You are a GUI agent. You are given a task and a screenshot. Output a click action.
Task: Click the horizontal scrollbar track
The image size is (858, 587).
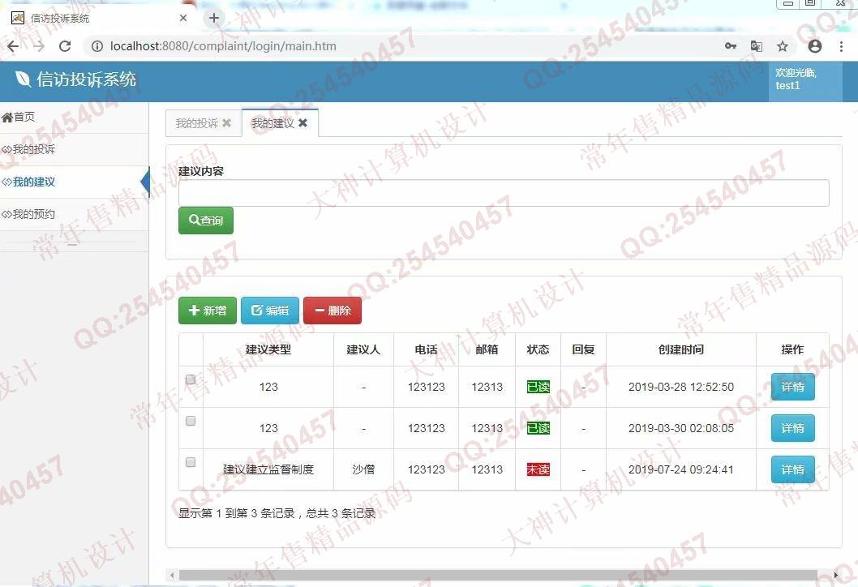[x=498, y=575]
